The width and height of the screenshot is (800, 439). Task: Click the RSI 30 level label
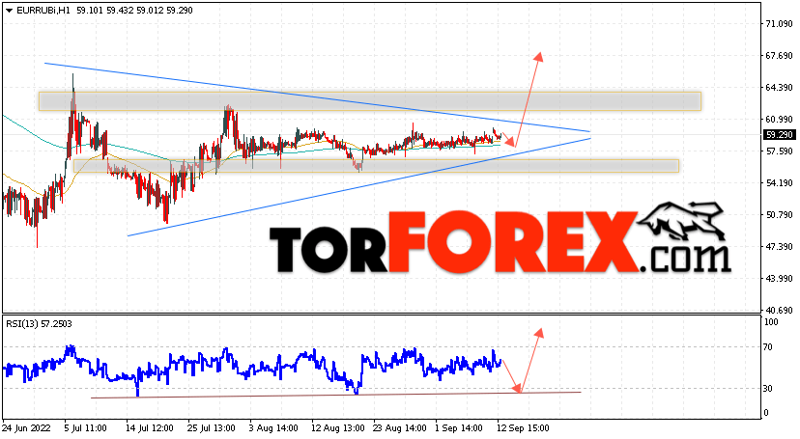(x=768, y=389)
